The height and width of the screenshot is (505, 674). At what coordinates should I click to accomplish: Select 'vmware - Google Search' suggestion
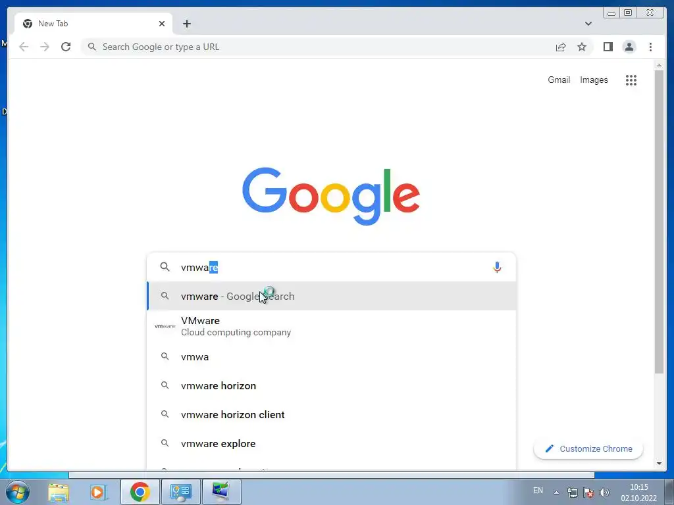click(332, 296)
